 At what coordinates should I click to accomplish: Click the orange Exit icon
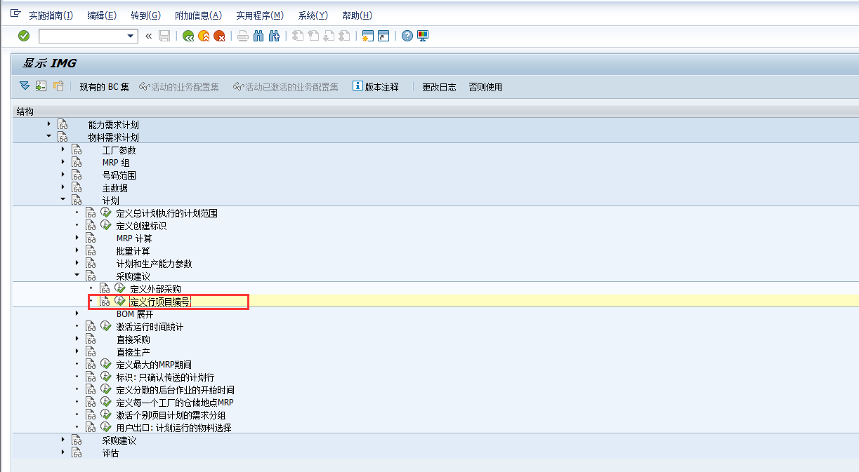pos(204,36)
